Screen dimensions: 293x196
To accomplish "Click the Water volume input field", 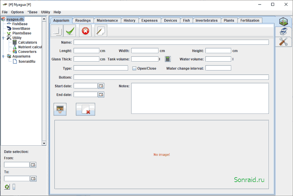I will (218, 59).
